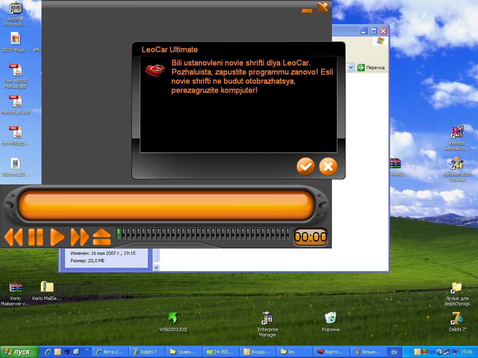Viewport: 478px width, 358px height.
Task: Start playback with the play button
Action: (x=57, y=237)
